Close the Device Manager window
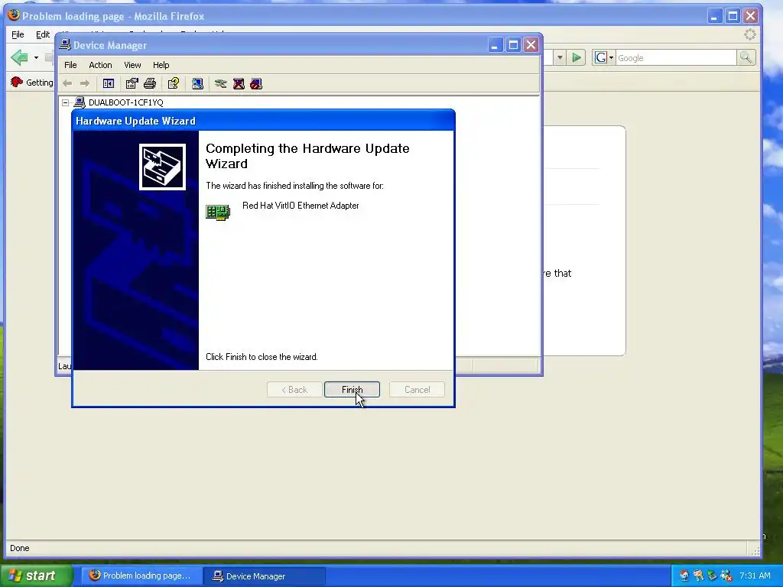783x587 pixels. (531, 45)
